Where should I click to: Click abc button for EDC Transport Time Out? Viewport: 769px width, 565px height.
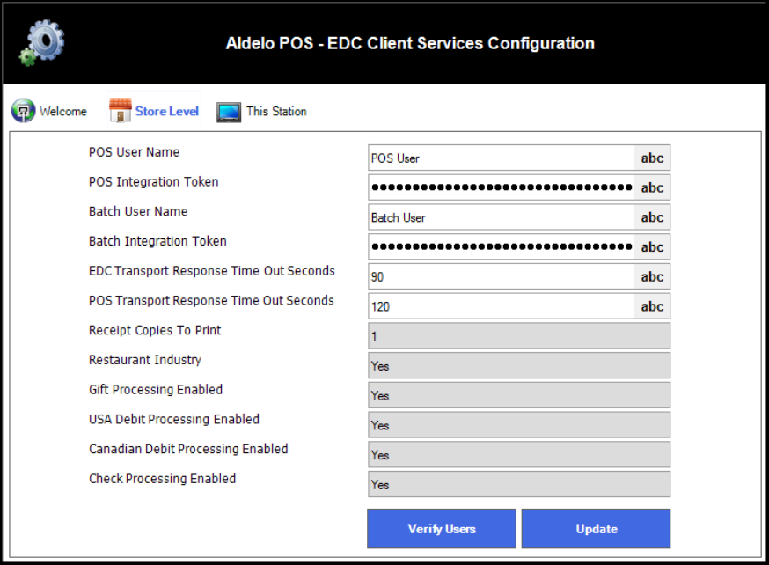coord(652,276)
